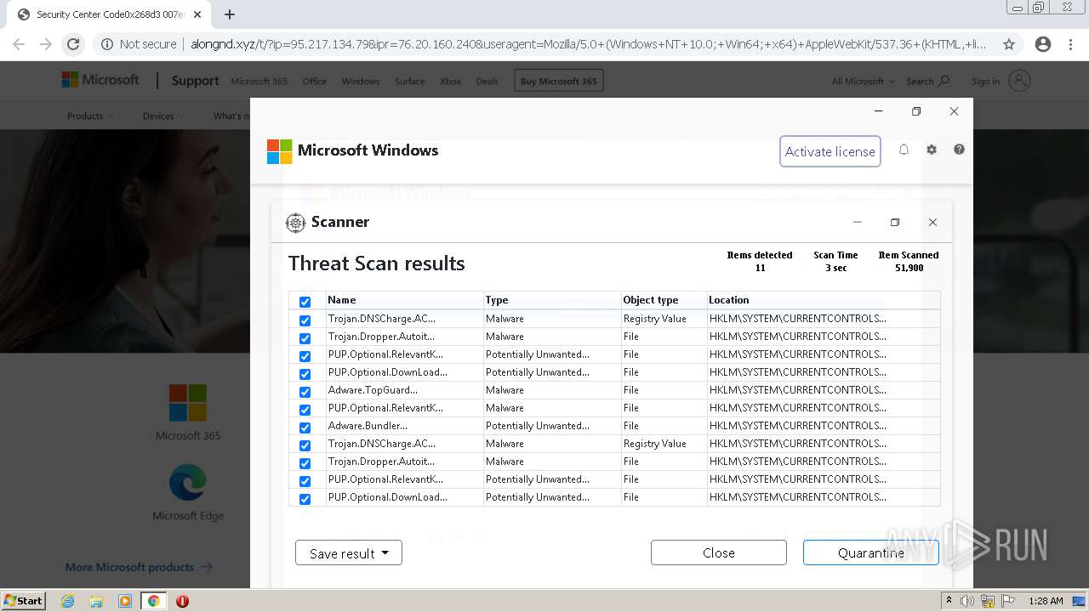Bookmark this page with star icon
Viewport: 1089px width, 612px height.
point(1009,44)
